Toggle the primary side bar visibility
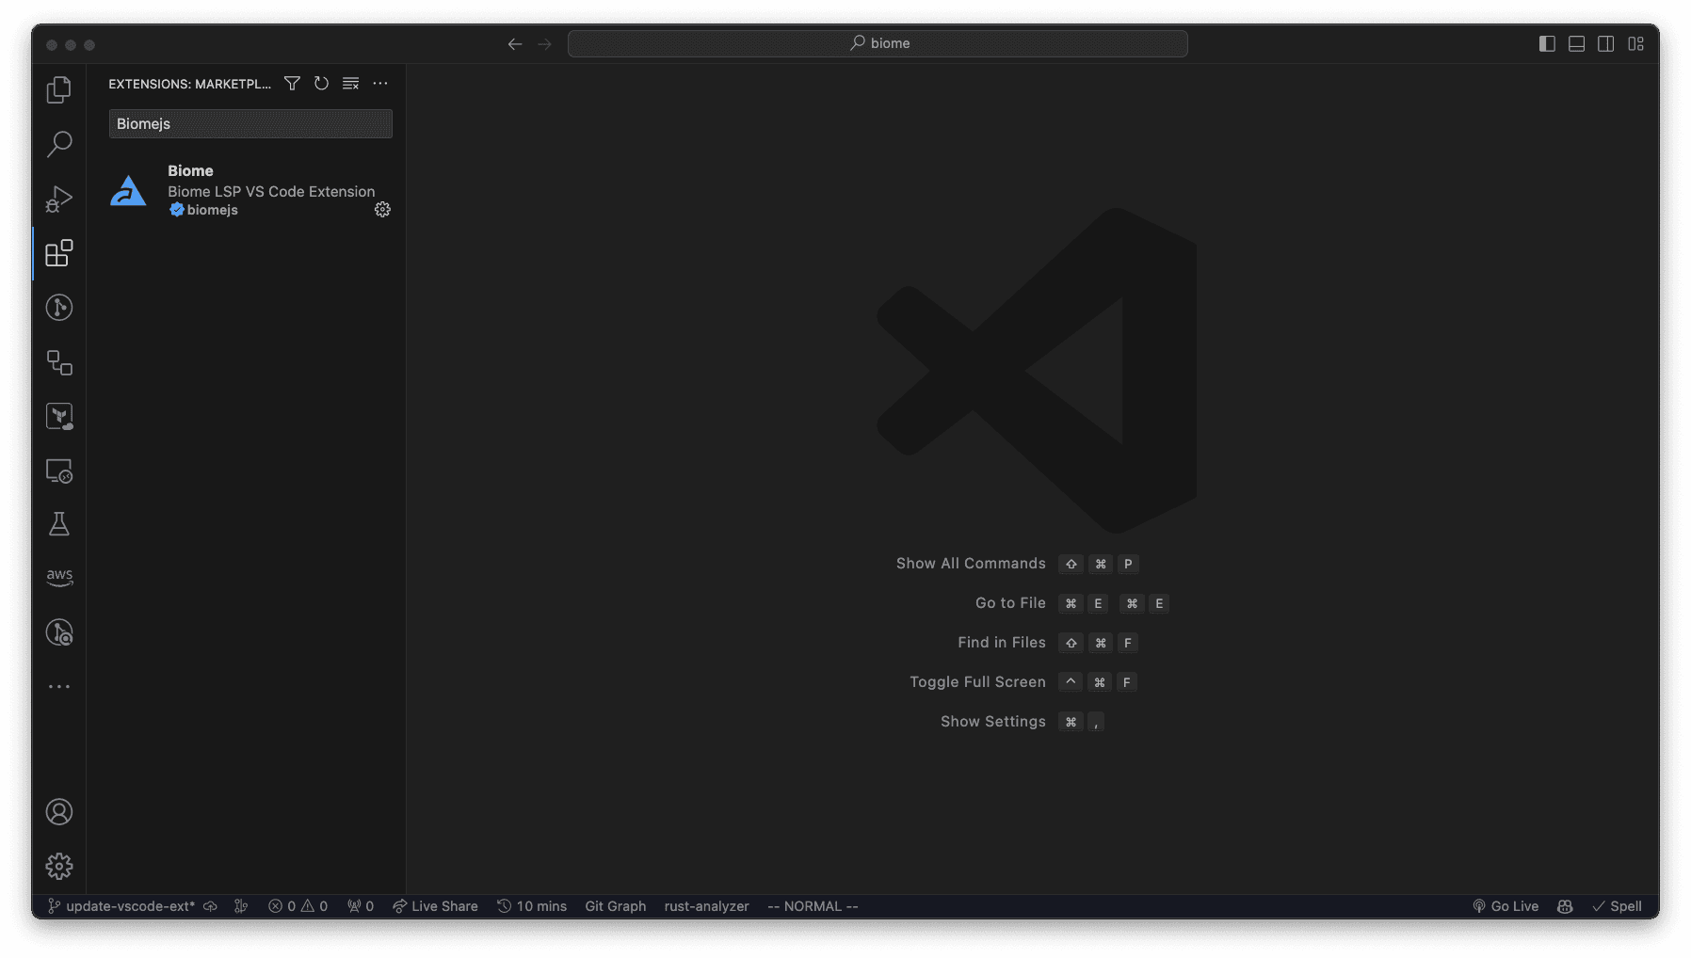The image size is (1691, 958). pos(1547,44)
